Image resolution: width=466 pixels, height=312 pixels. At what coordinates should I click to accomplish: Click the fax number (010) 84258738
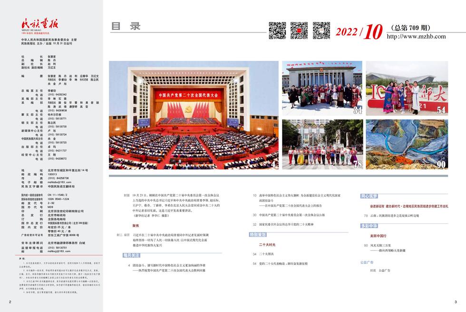tap(58, 178)
